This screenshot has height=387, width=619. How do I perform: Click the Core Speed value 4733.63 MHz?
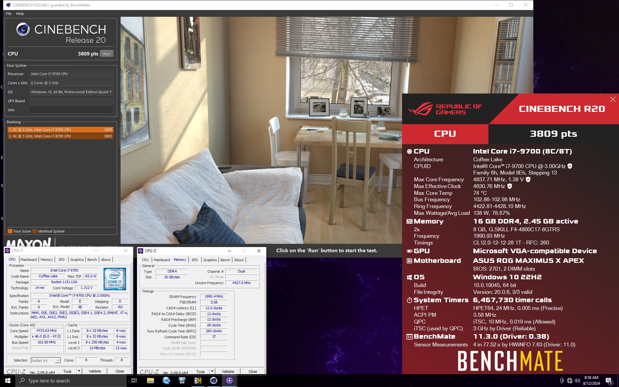point(46,331)
